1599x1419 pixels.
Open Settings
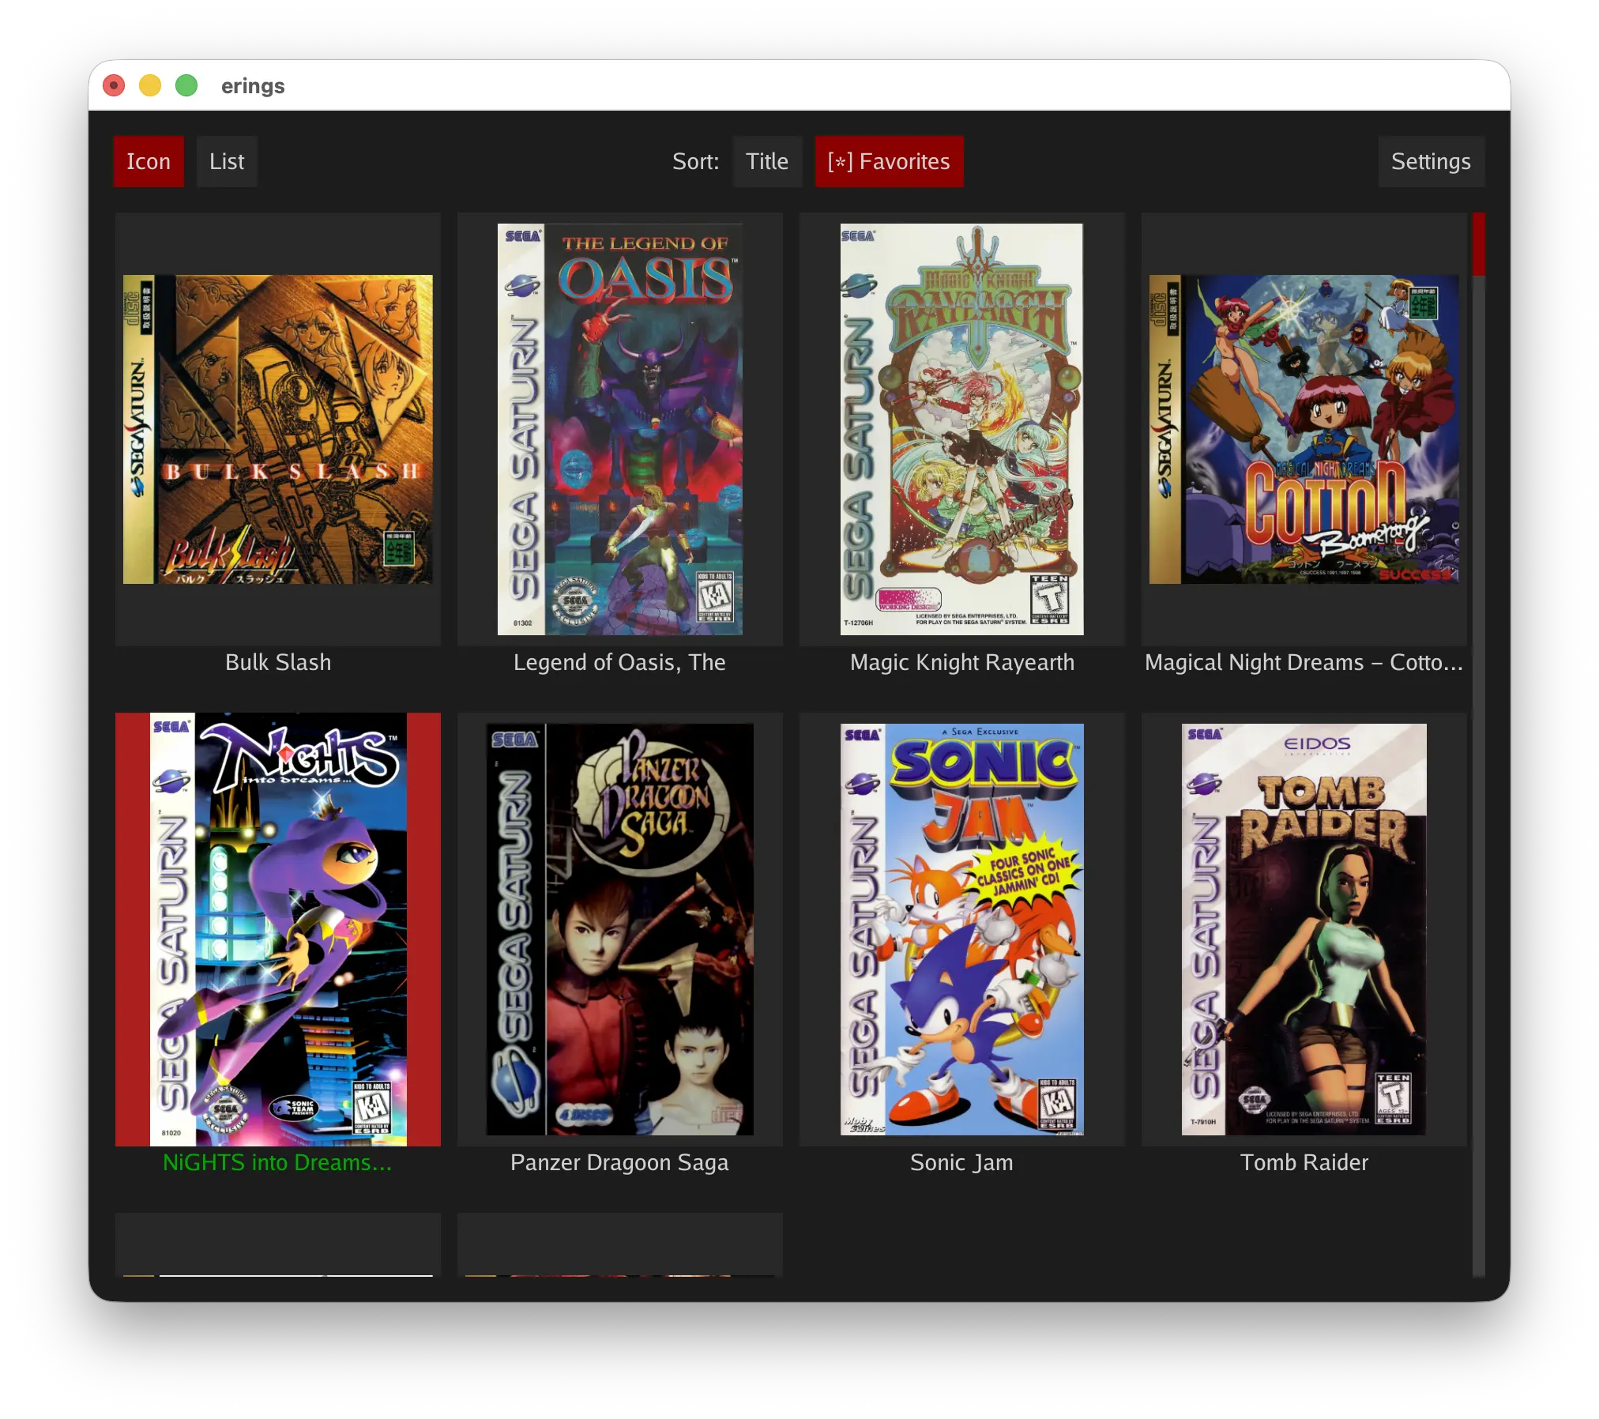[1431, 161]
